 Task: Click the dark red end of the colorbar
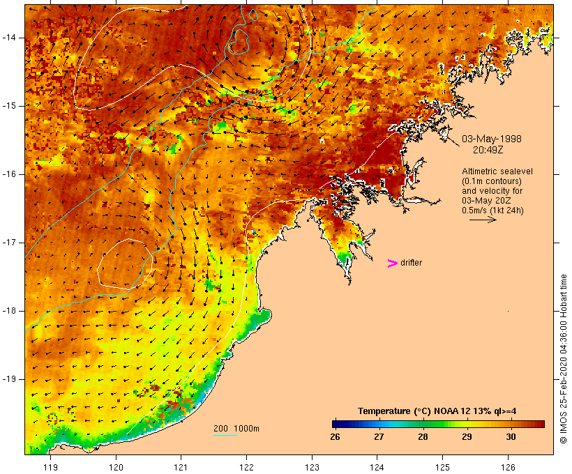(540, 424)
